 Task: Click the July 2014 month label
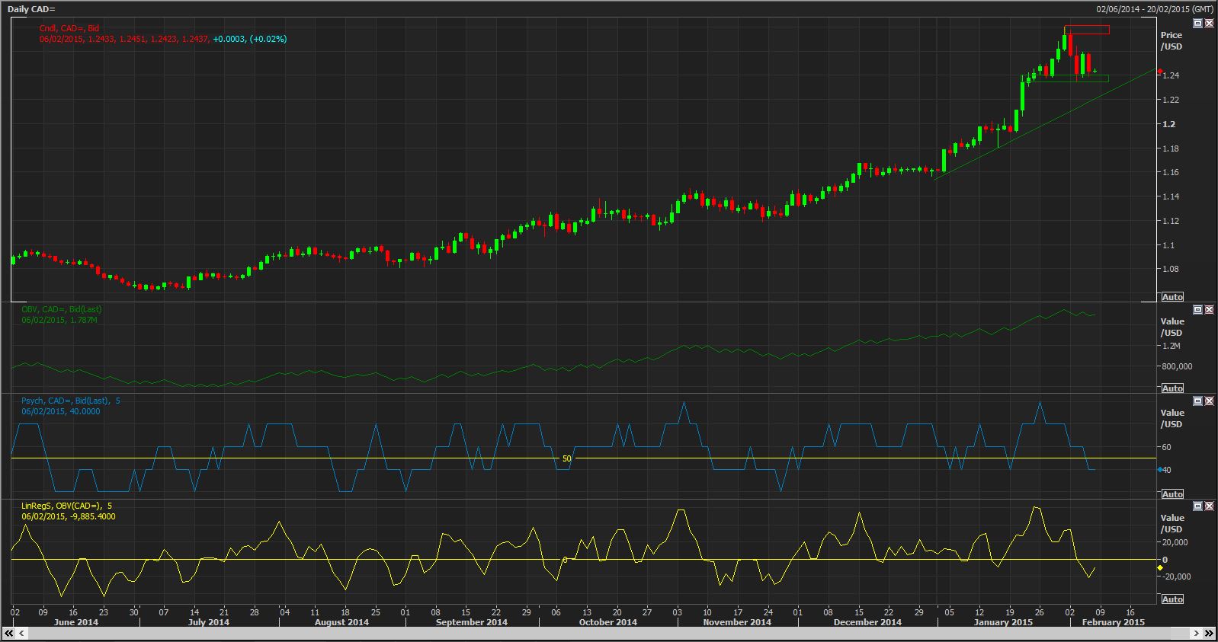[x=209, y=622]
